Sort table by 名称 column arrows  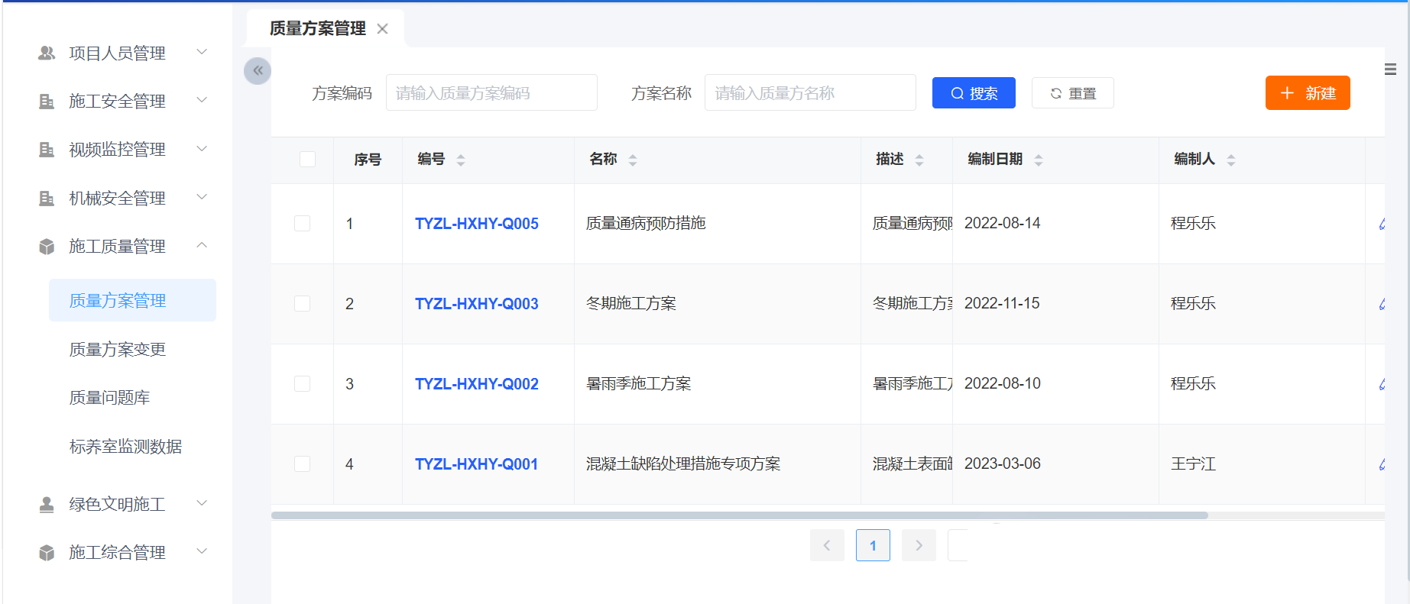click(x=633, y=160)
